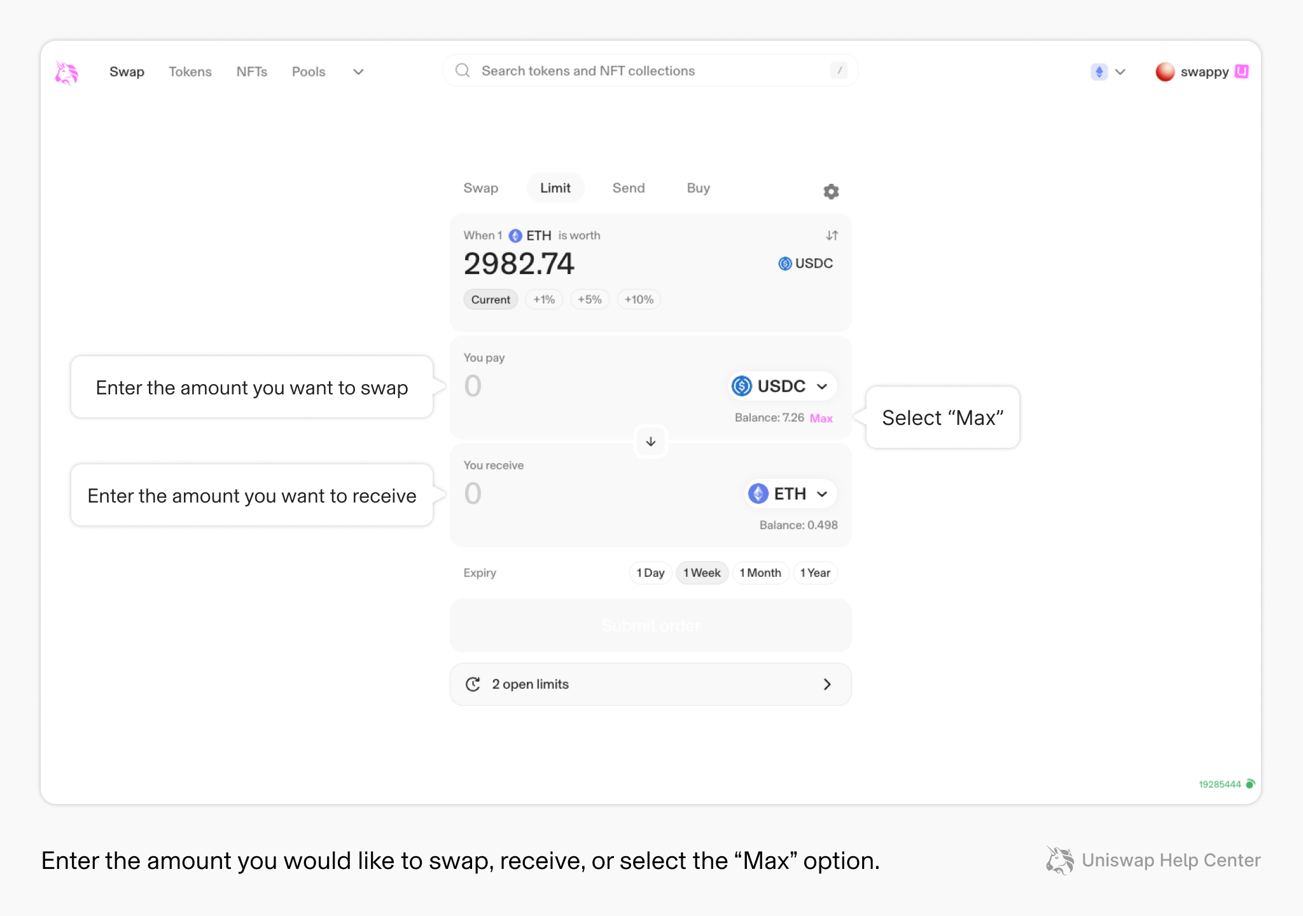Set expiry to 1 Day

coord(650,573)
